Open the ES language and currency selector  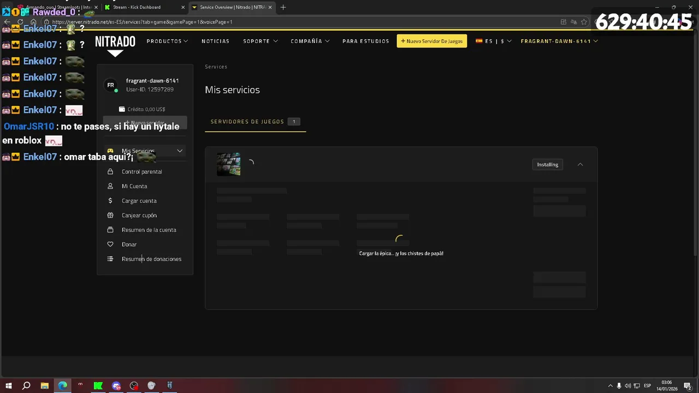493,41
